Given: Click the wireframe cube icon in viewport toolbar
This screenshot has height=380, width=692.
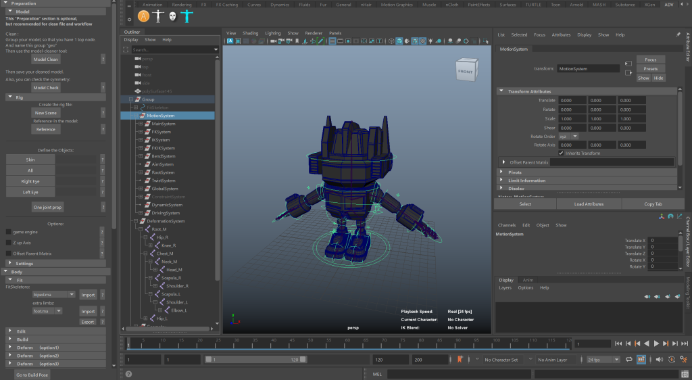Looking at the screenshot, I should pyautogui.click(x=391, y=41).
